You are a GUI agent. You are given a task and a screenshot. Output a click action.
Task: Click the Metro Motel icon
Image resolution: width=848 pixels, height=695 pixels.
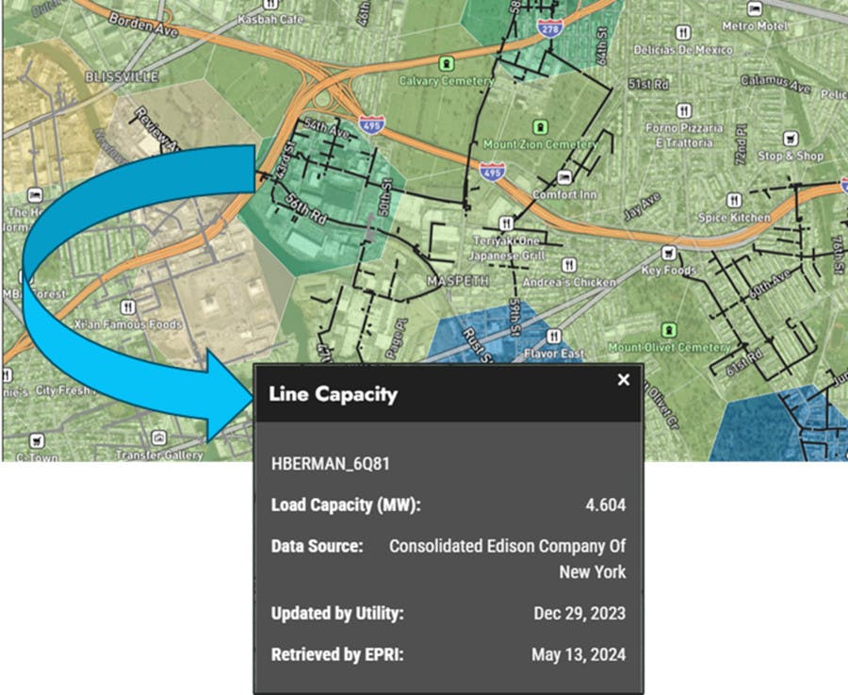point(753,8)
